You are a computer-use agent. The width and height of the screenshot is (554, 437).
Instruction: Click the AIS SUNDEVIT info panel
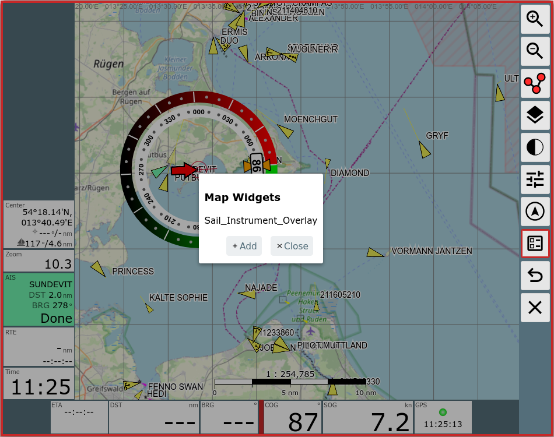point(38,299)
